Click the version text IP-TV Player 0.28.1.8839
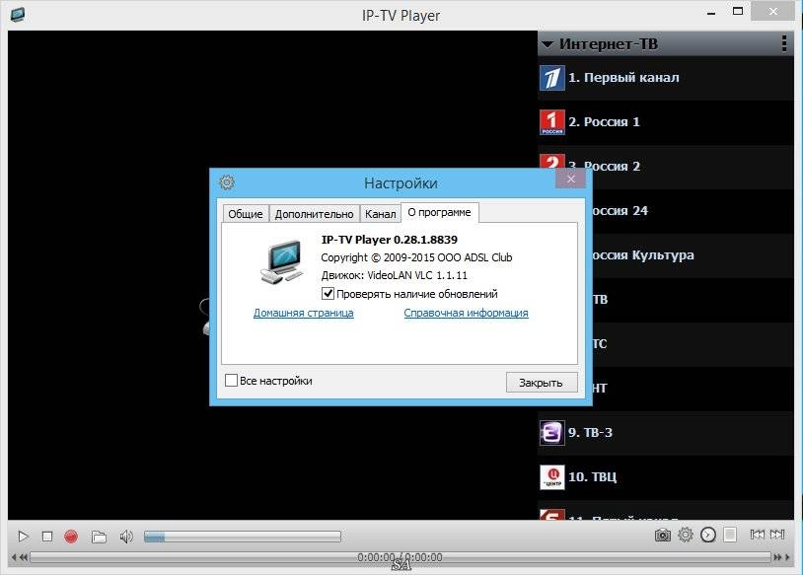803x575 pixels. coord(390,240)
